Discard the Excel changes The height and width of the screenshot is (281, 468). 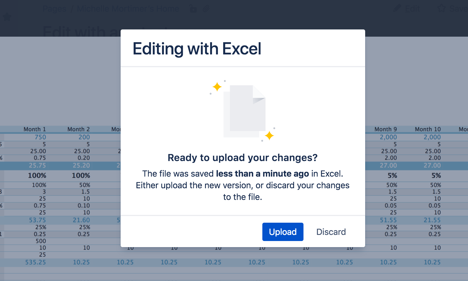point(331,232)
